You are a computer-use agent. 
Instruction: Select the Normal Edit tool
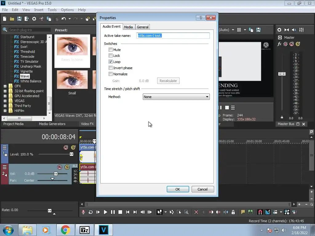click(159, 212)
